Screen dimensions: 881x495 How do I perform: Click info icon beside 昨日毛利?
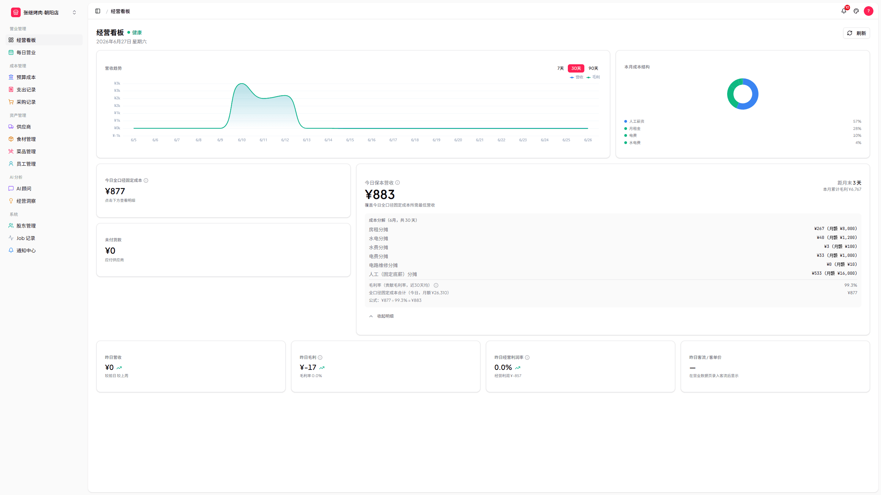pyautogui.click(x=320, y=357)
